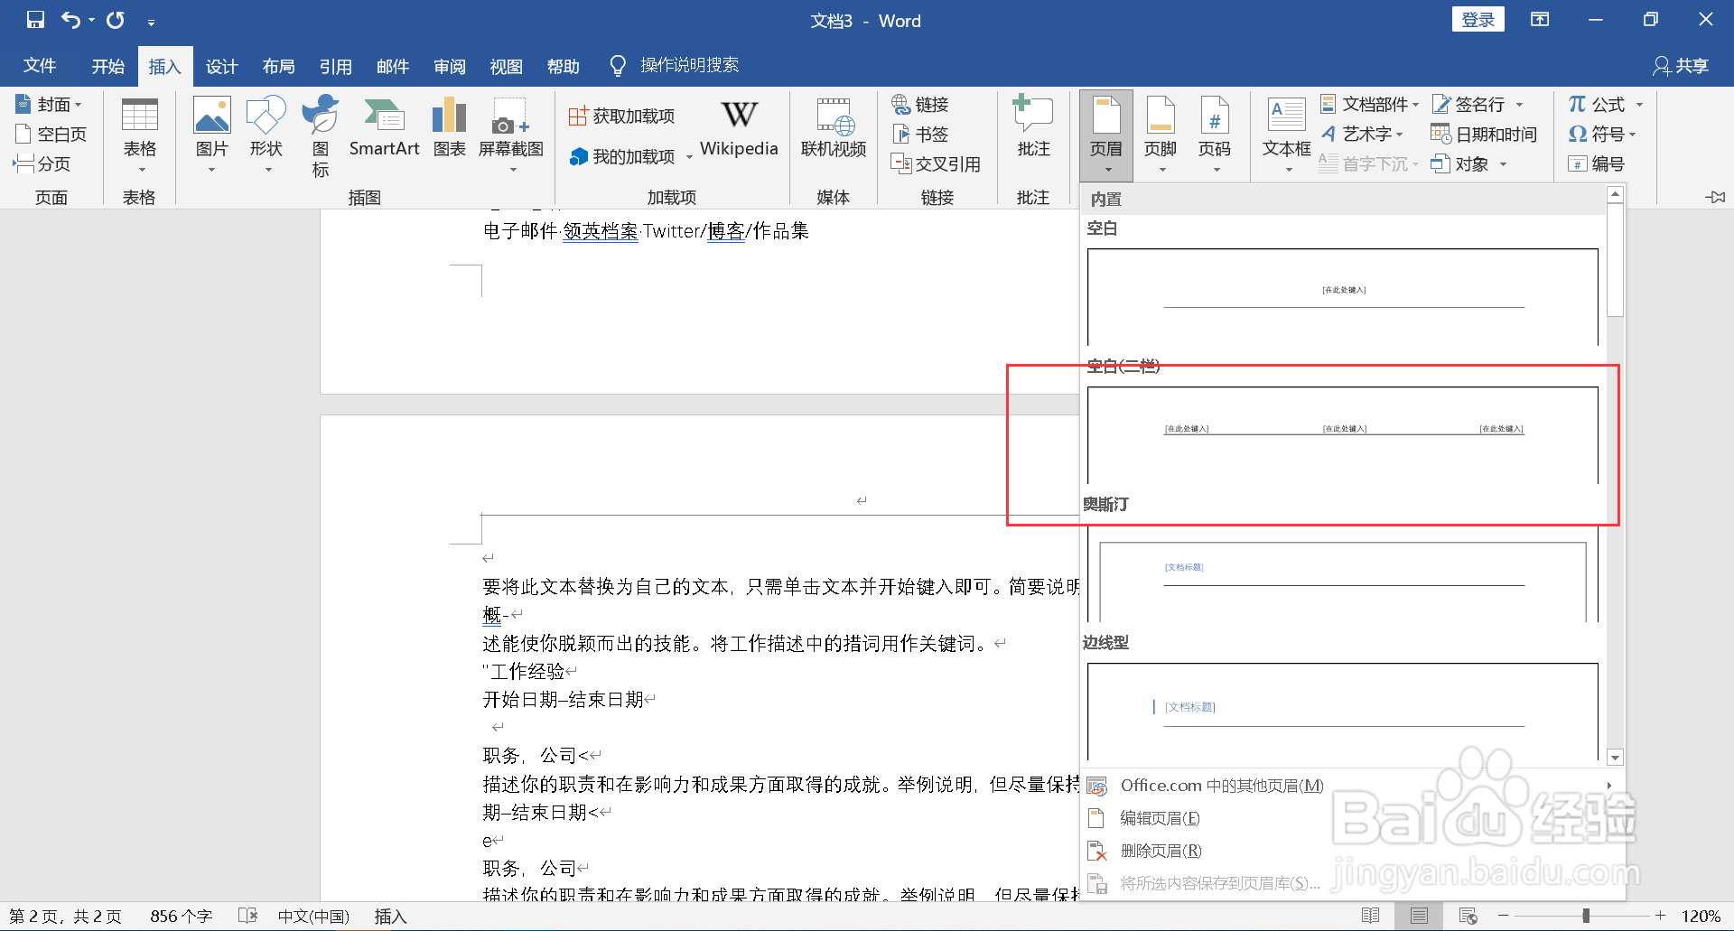This screenshot has height=931, width=1734.
Task: Open SmartArt insertion
Action: pyautogui.click(x=384, y=131)
